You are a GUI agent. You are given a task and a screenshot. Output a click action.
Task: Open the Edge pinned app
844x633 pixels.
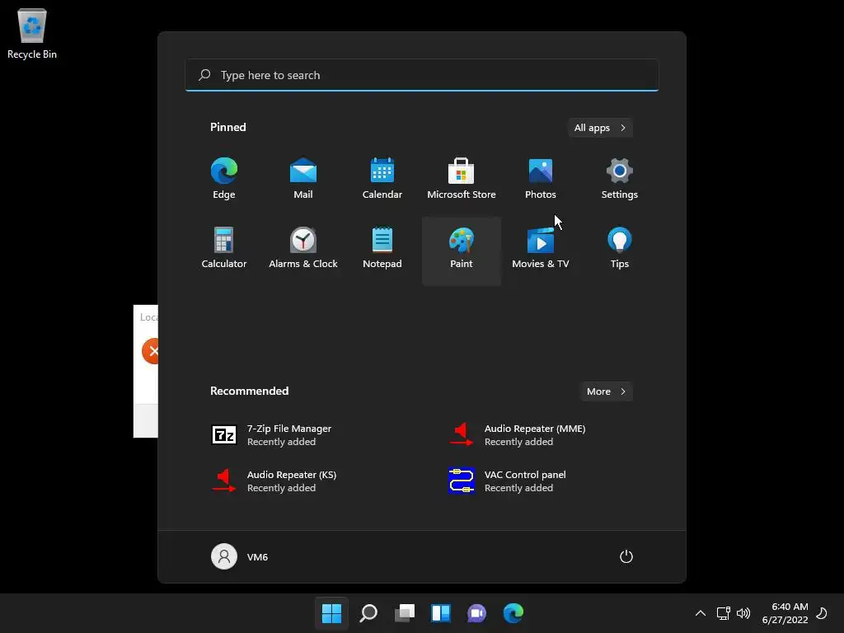tap(224, 179)
